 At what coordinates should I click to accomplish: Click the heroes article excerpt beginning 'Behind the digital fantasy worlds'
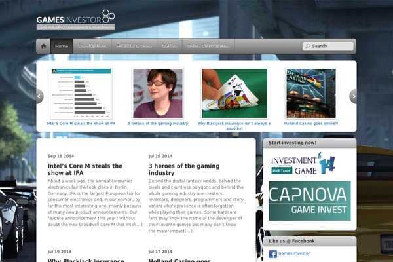point(196,206)
